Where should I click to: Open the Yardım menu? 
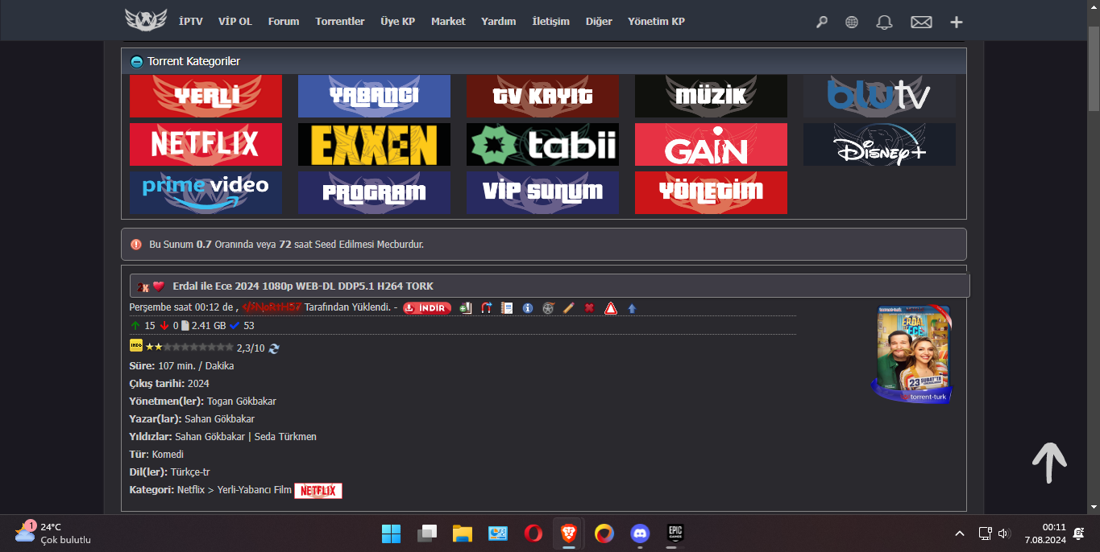pos(499,22)
